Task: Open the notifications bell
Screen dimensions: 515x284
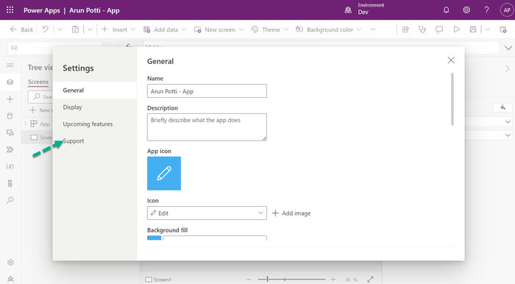Action: (446, 10)
